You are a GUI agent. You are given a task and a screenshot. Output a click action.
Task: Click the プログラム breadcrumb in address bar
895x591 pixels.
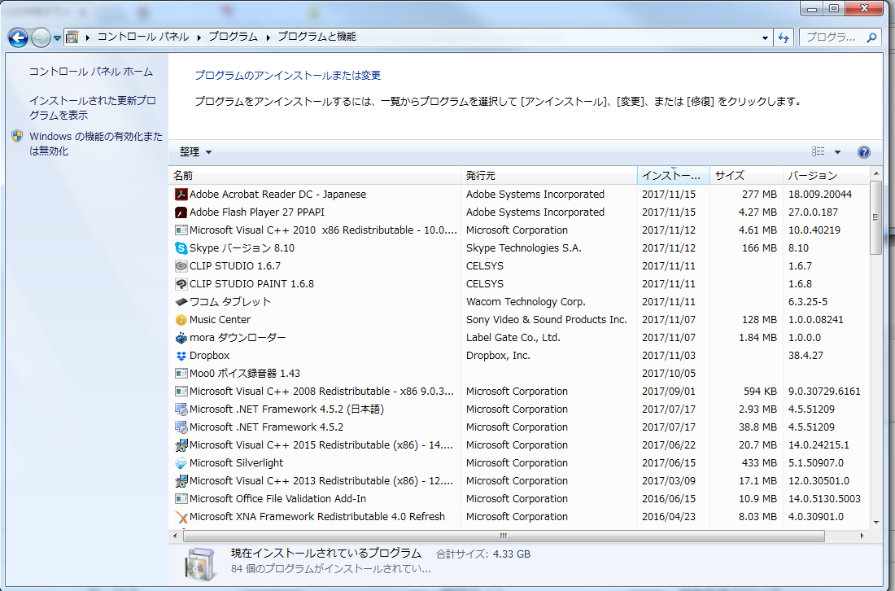pyautogui.click(x=233, y=37)
